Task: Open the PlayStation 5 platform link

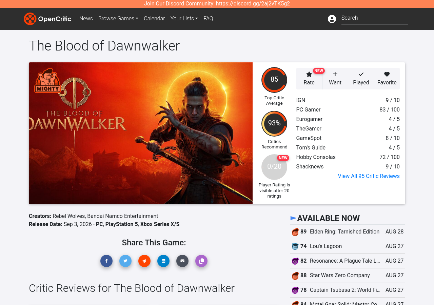Action: click(122, 224)
